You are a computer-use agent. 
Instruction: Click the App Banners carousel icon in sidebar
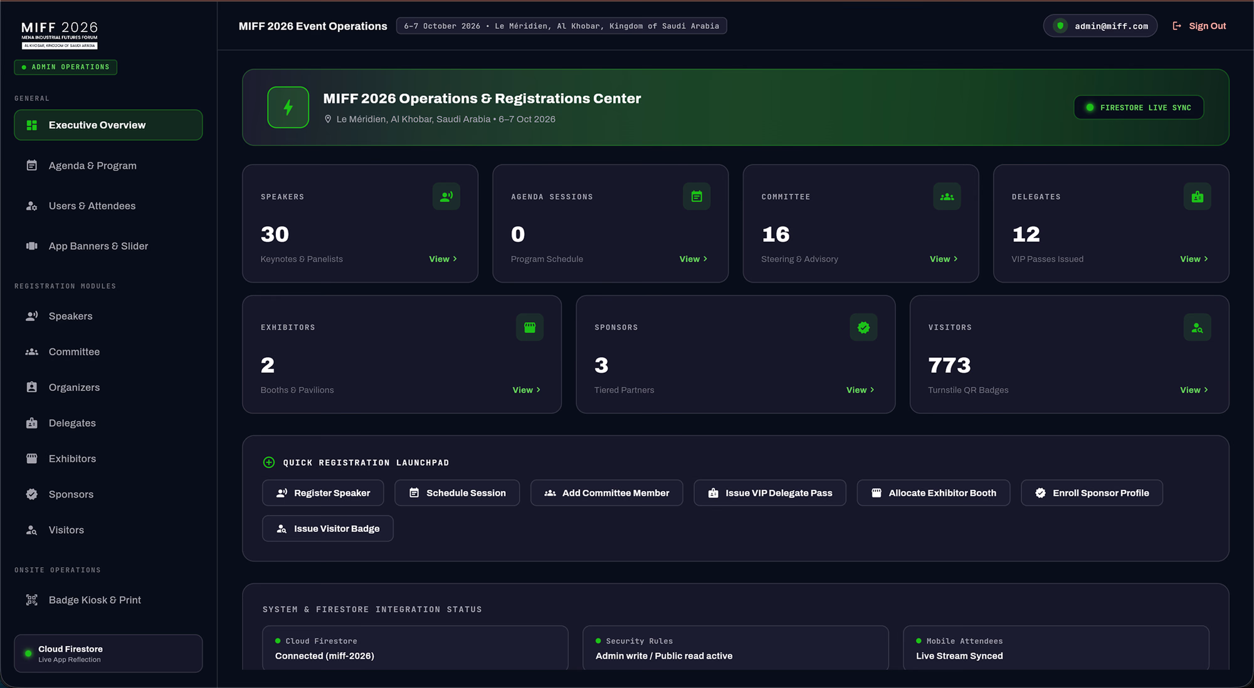(x=31, y=246)
